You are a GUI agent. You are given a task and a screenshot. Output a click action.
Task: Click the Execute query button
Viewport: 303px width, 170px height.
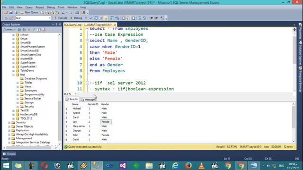[x=61, y=18]
